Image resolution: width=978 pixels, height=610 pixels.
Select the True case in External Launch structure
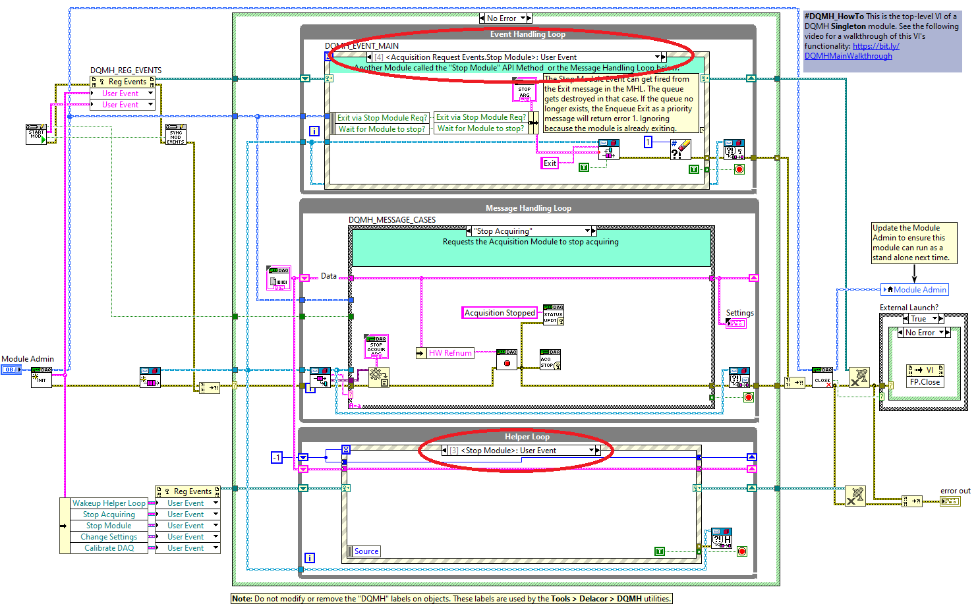(922, 318)
